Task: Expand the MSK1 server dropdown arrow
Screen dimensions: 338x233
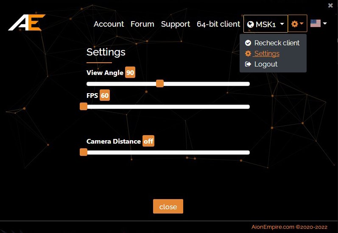Action: (x=282, y=25)
